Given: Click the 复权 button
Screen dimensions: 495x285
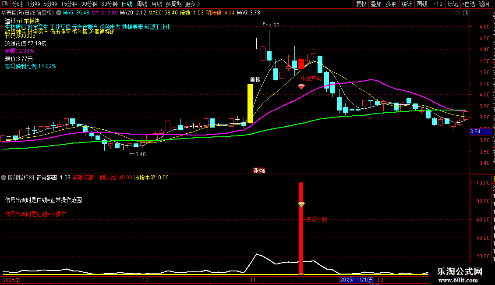Looking at the screenshot, I should (361, 4).
